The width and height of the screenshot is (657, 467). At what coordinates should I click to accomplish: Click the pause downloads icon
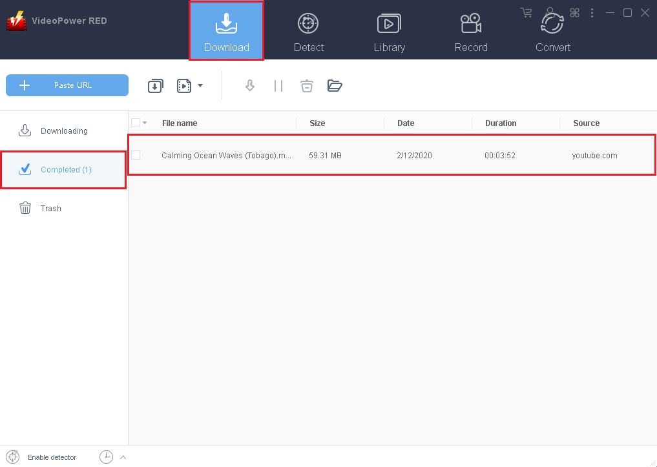278,86
